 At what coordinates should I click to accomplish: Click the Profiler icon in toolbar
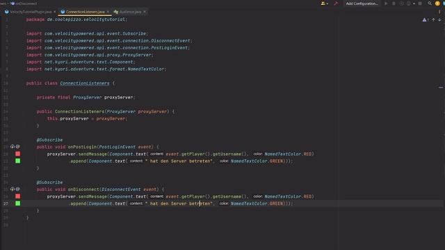click(x=409, y=3)
